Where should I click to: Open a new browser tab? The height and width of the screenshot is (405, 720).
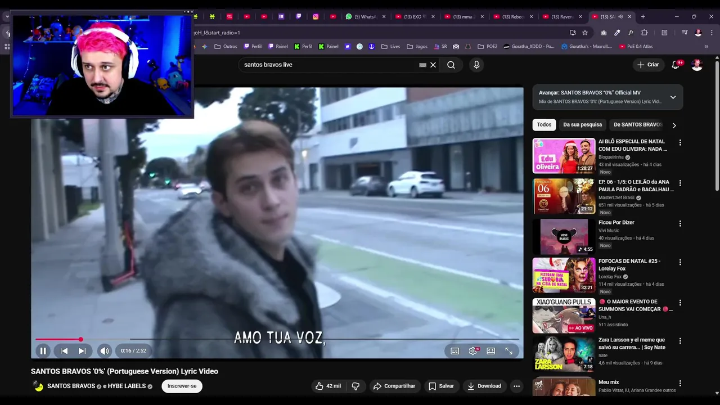(x=643, y=17)
